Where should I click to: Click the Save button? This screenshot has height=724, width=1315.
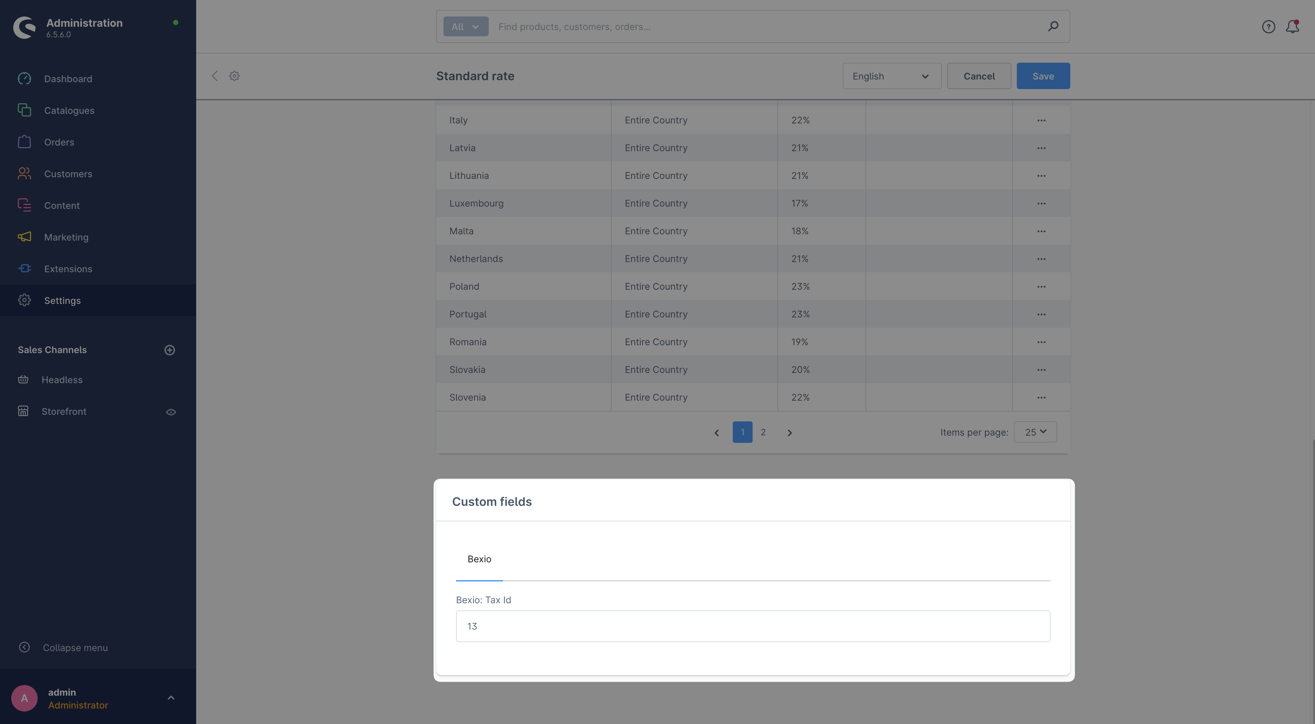click(1043, 76)
